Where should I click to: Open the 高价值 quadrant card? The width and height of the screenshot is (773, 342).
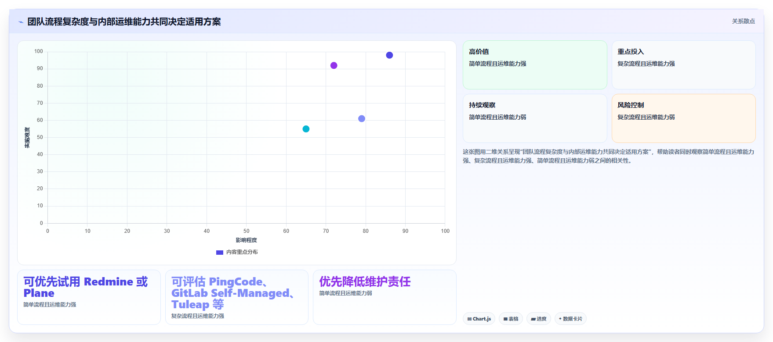point(535,65)
